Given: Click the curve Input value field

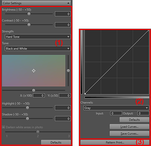Looking at the screenshot, I should point(116,113).
